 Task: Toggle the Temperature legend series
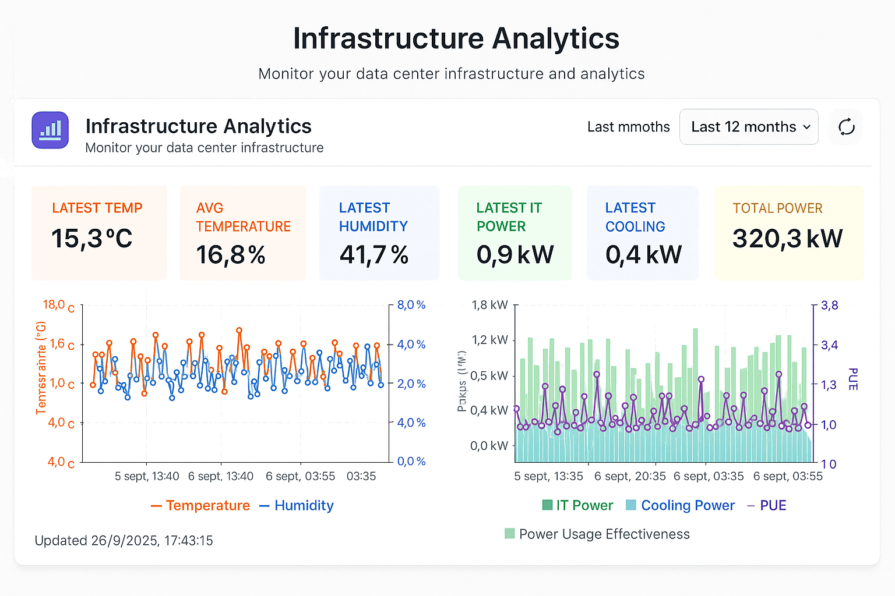pos(200,505)
